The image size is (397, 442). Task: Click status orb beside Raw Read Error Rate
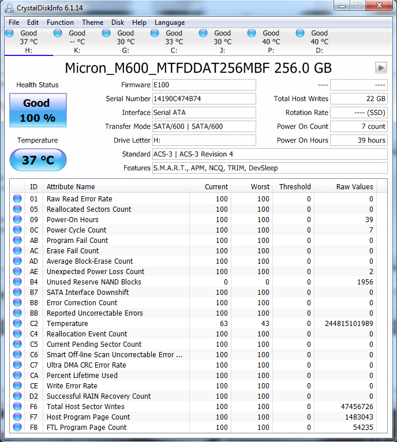click(18, 199)
